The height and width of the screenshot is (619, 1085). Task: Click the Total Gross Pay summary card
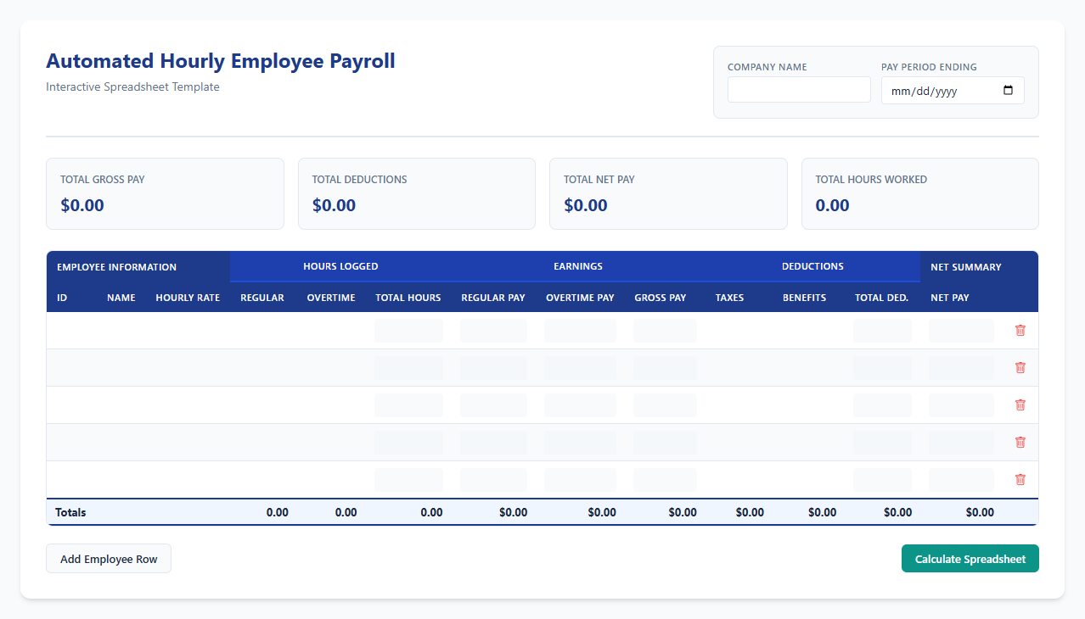tap(165, 193)
